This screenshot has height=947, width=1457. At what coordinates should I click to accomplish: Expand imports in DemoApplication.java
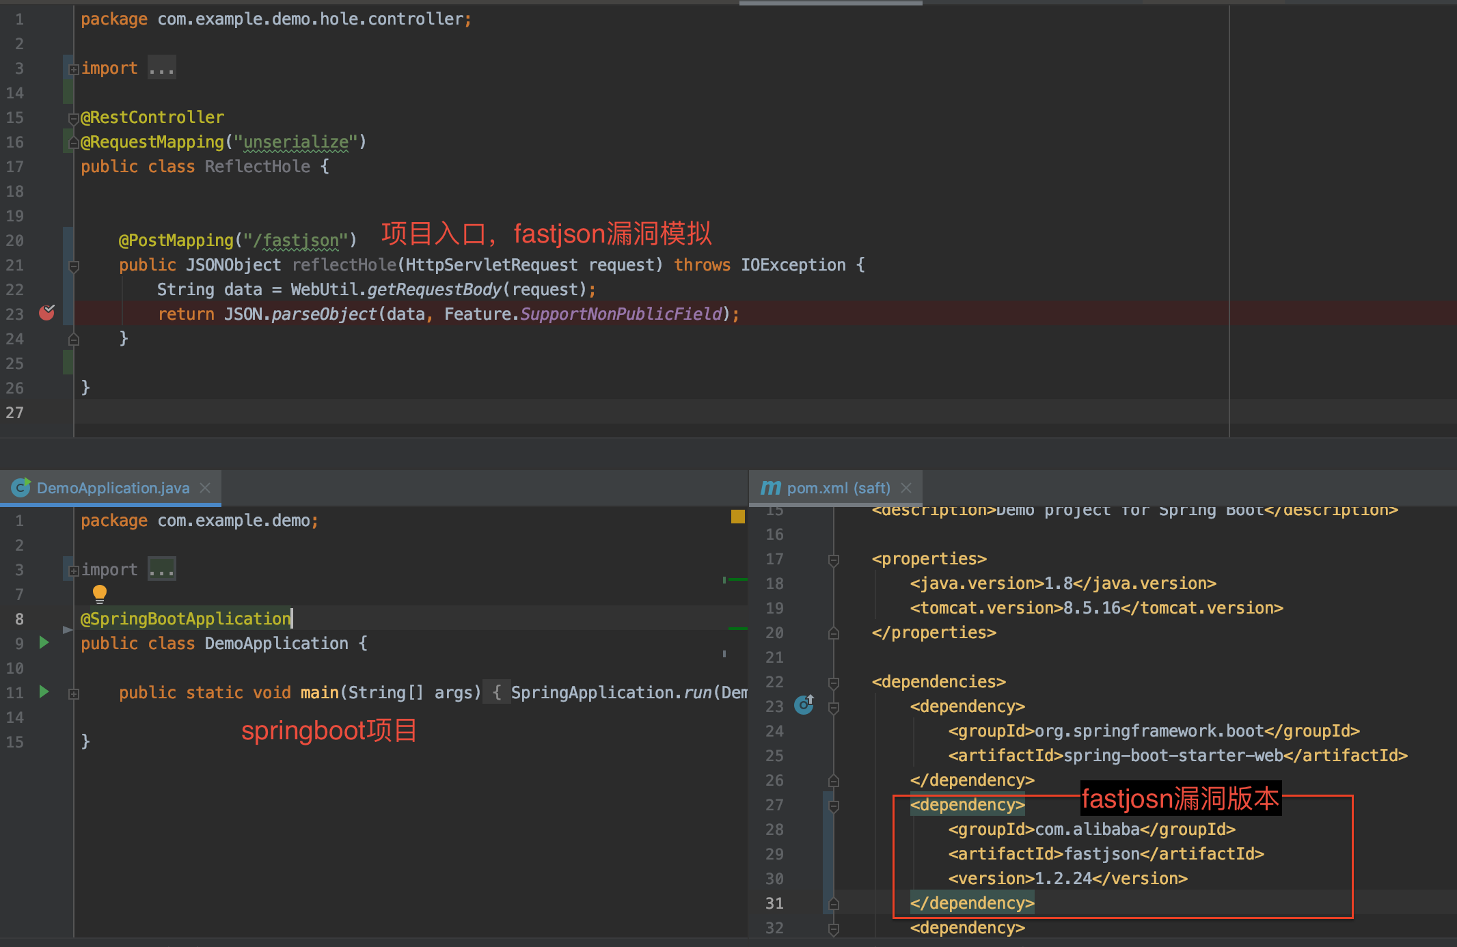74,571
